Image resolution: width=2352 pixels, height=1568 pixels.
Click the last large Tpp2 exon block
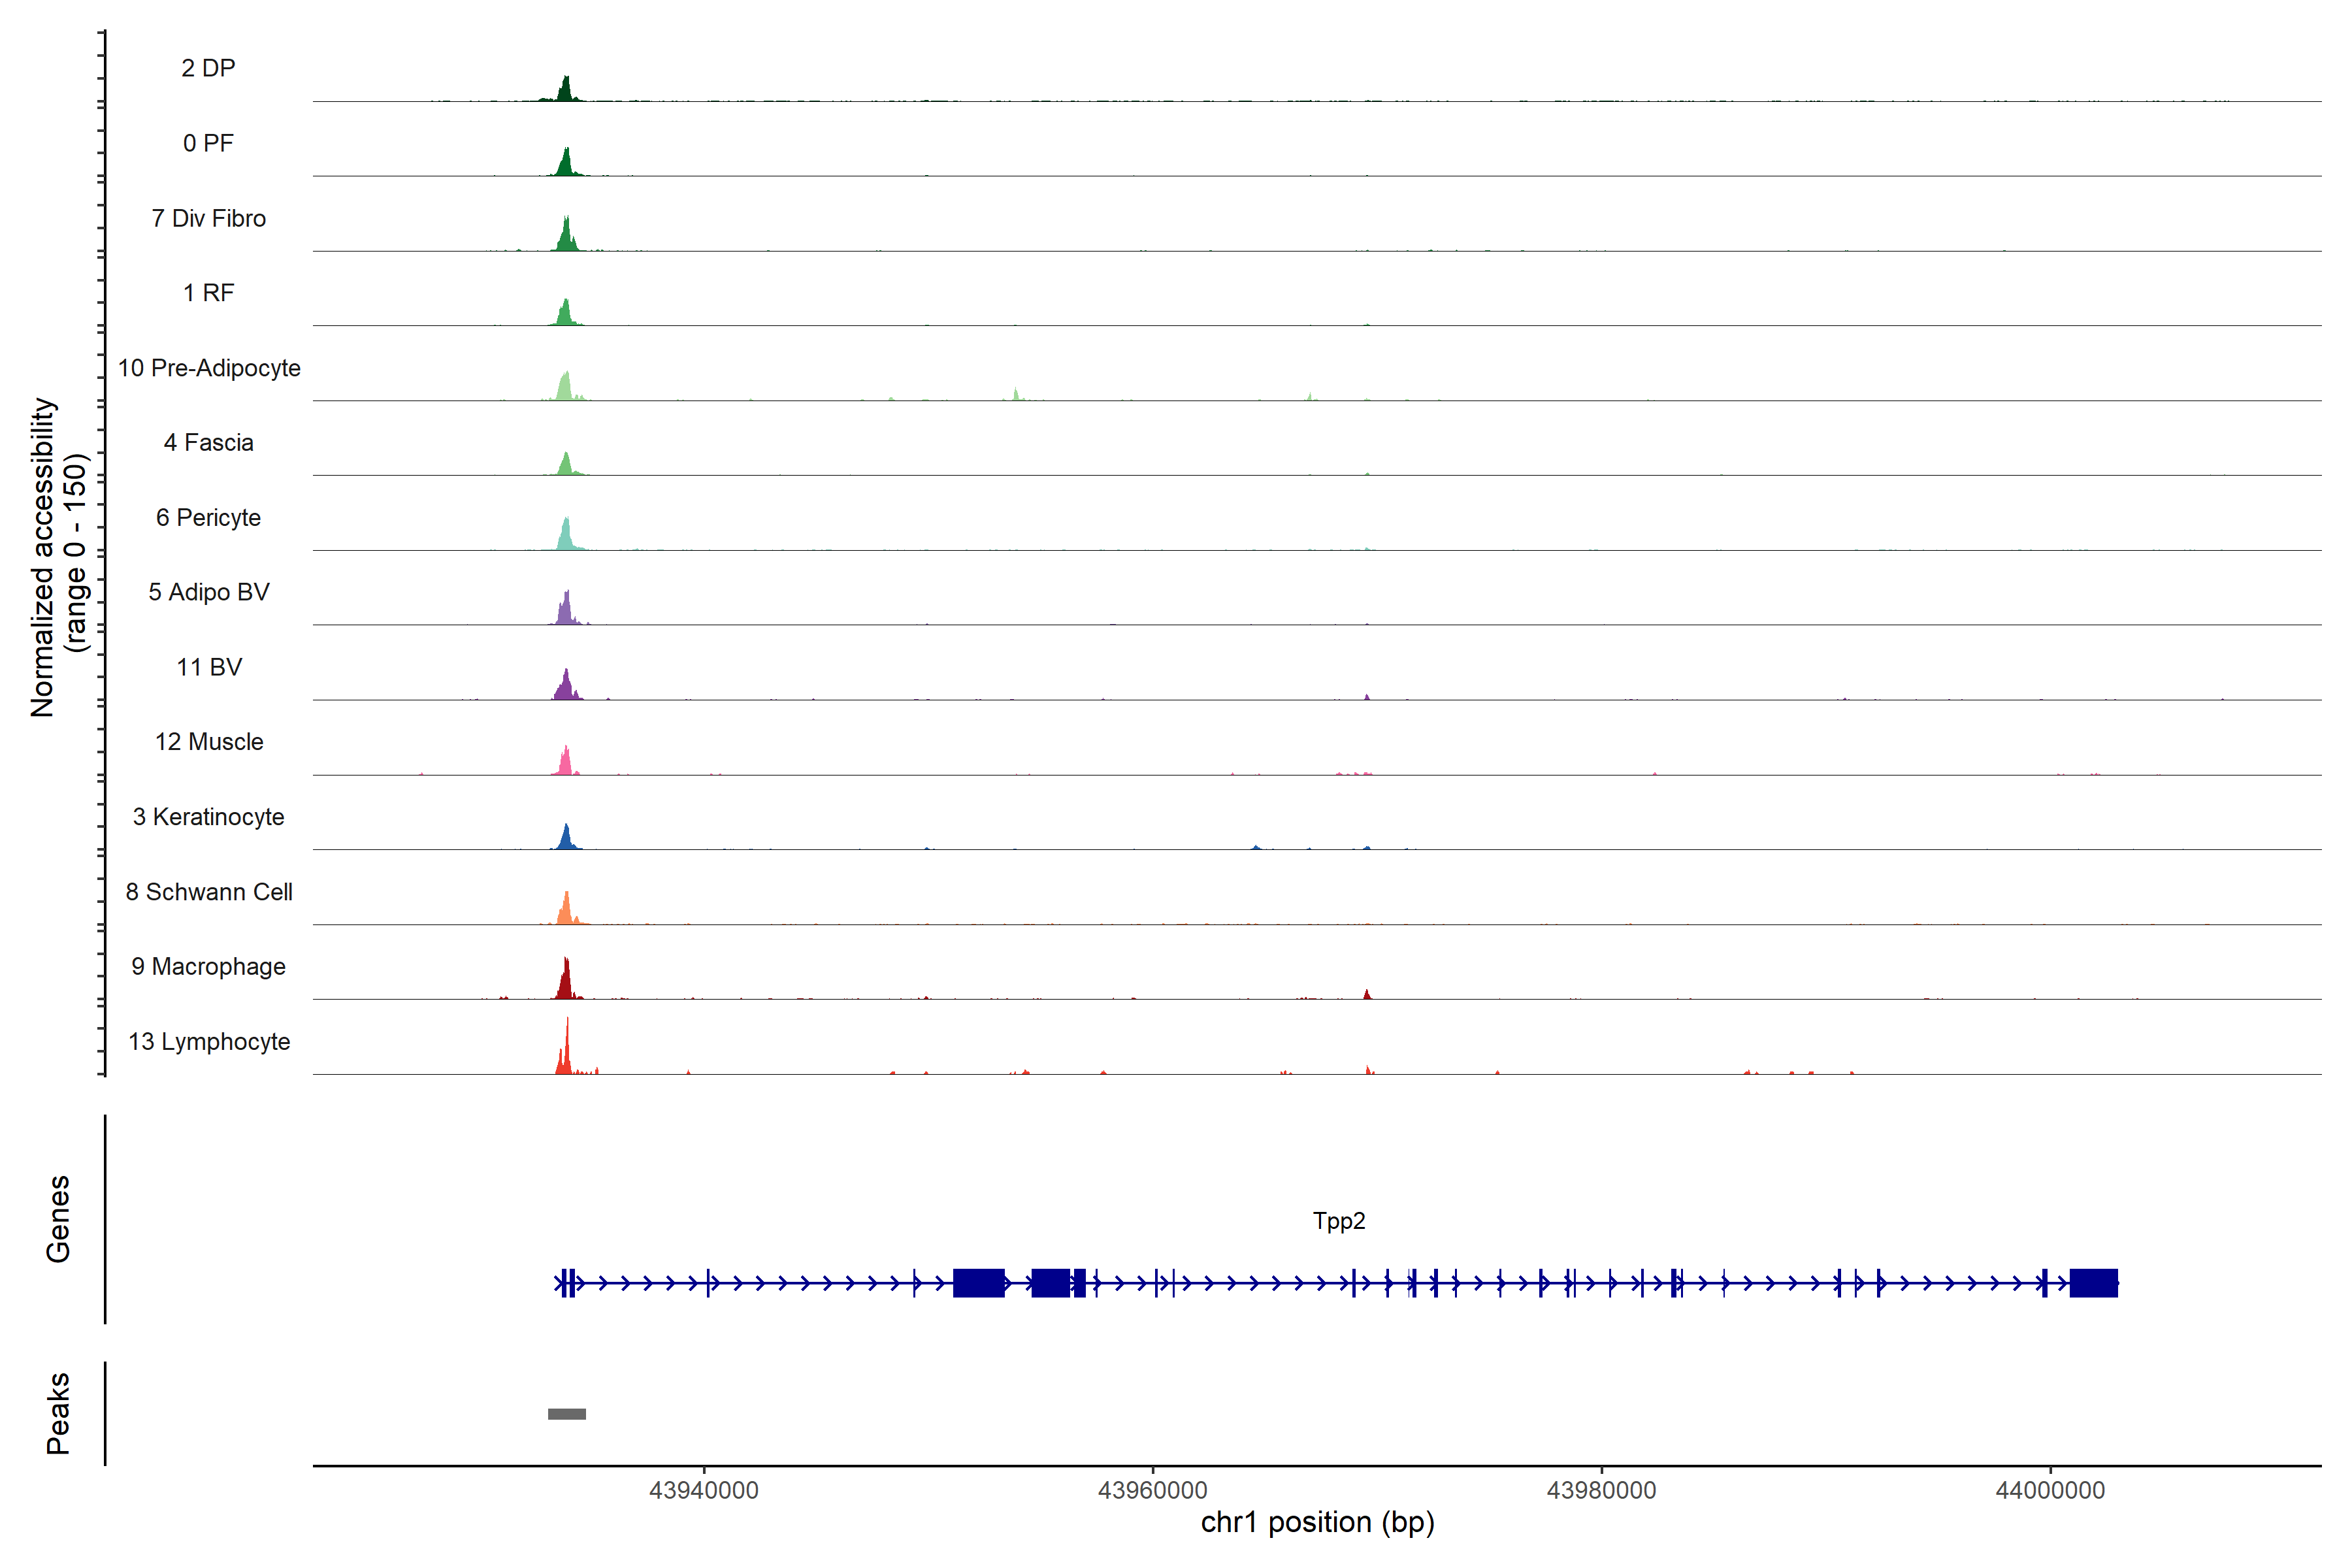pos(2093,1283)
